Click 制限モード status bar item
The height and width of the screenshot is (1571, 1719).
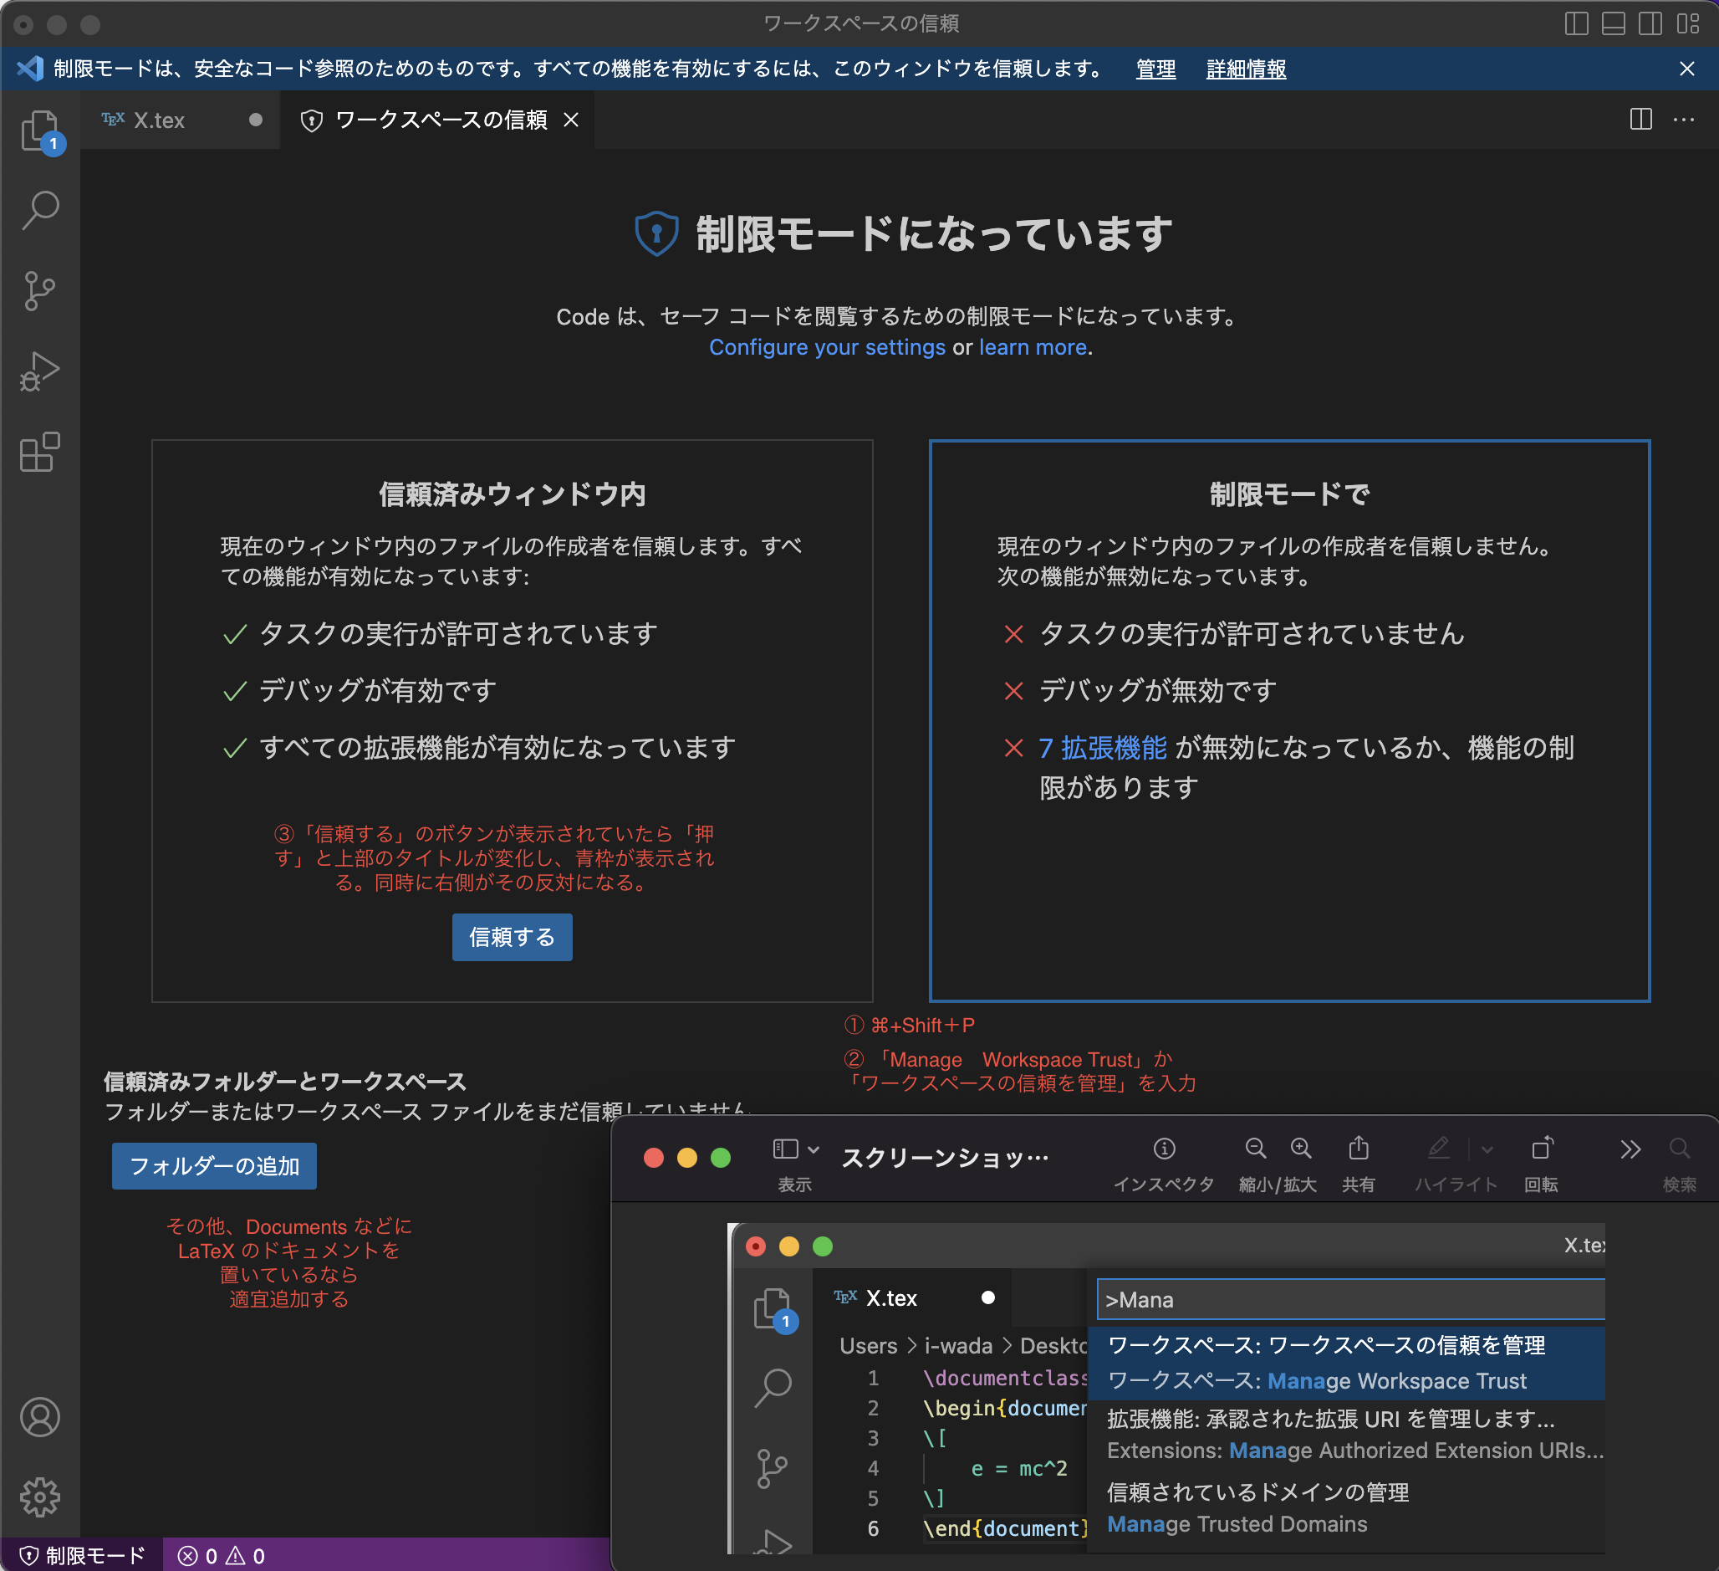click(x=83, y=1556)
